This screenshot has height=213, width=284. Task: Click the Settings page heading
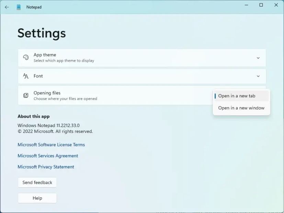click(42, 33)
